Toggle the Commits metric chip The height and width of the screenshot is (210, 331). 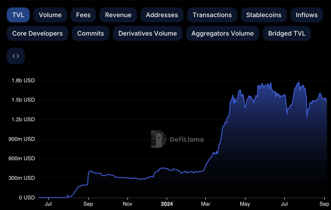click(91, 33)
